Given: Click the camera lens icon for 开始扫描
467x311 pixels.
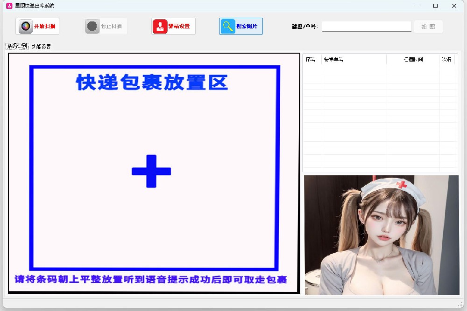Looking at the screenshot, I should [26, 27].
